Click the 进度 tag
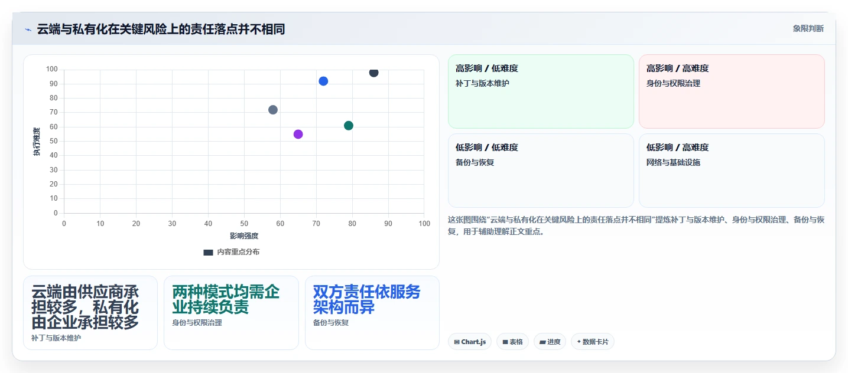The image size is (848, 373). coord(550,342)
